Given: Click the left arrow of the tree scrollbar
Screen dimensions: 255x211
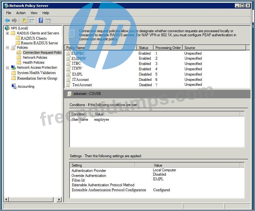Looking at the screenshot, I should [6, 200].
